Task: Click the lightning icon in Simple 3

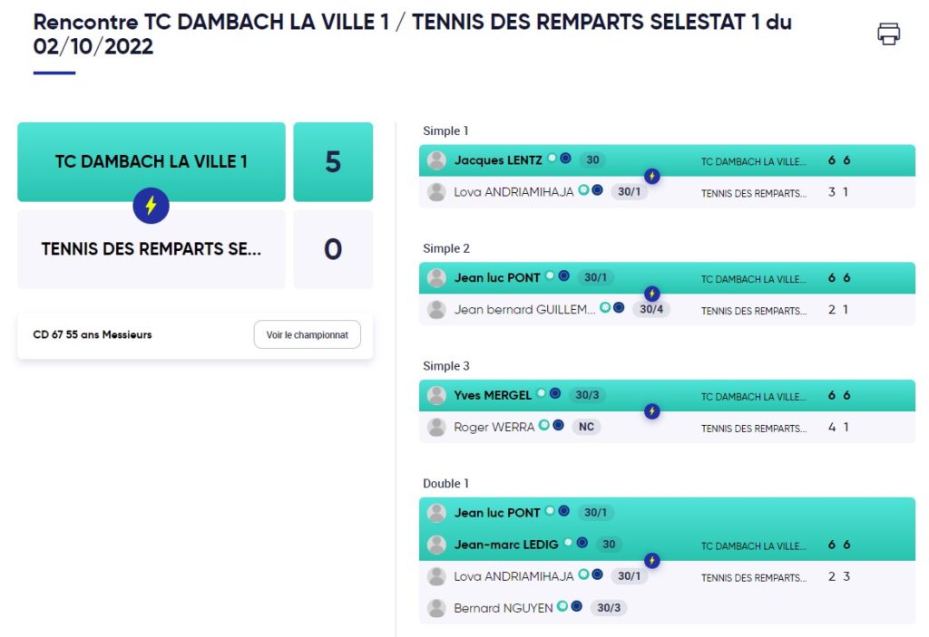Action: coord(651,410)
